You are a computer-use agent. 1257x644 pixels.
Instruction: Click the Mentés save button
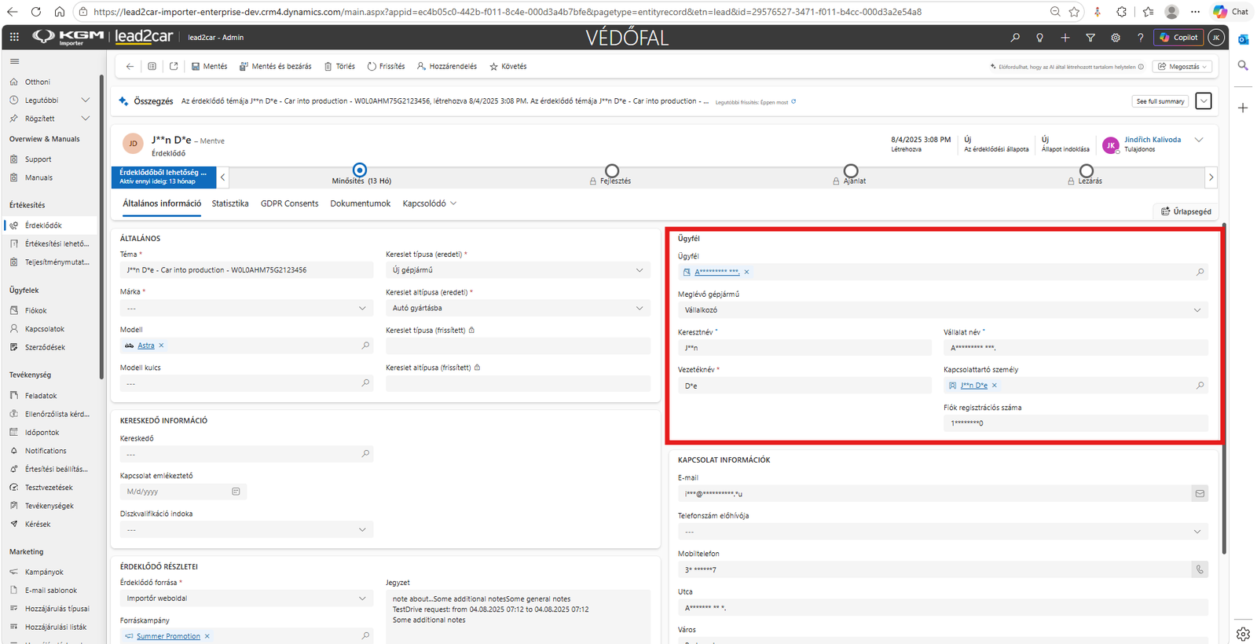(x=210, y=67)
